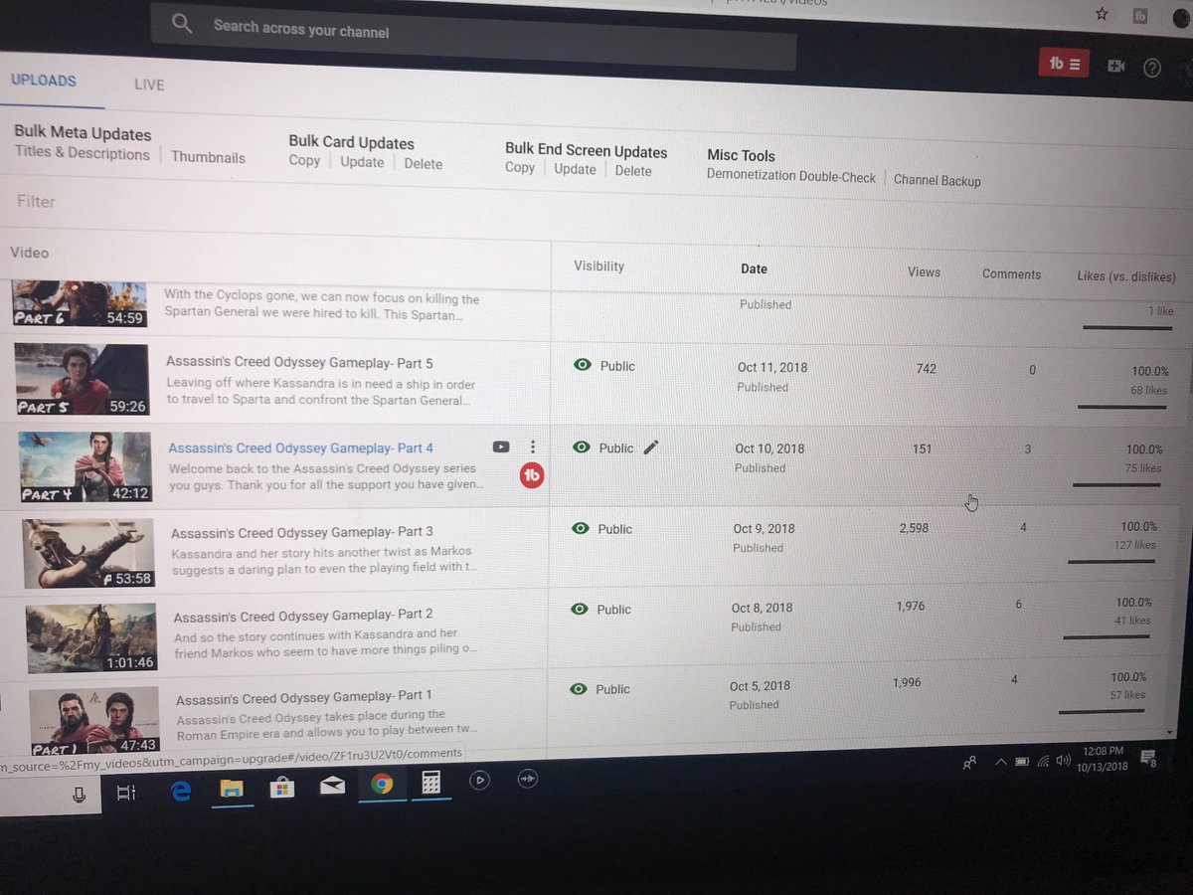Click the 2,598 views value for Part 3
The width and height of the screenshot is (1193, 895).
pyautogui.click(x=914, y=528)
